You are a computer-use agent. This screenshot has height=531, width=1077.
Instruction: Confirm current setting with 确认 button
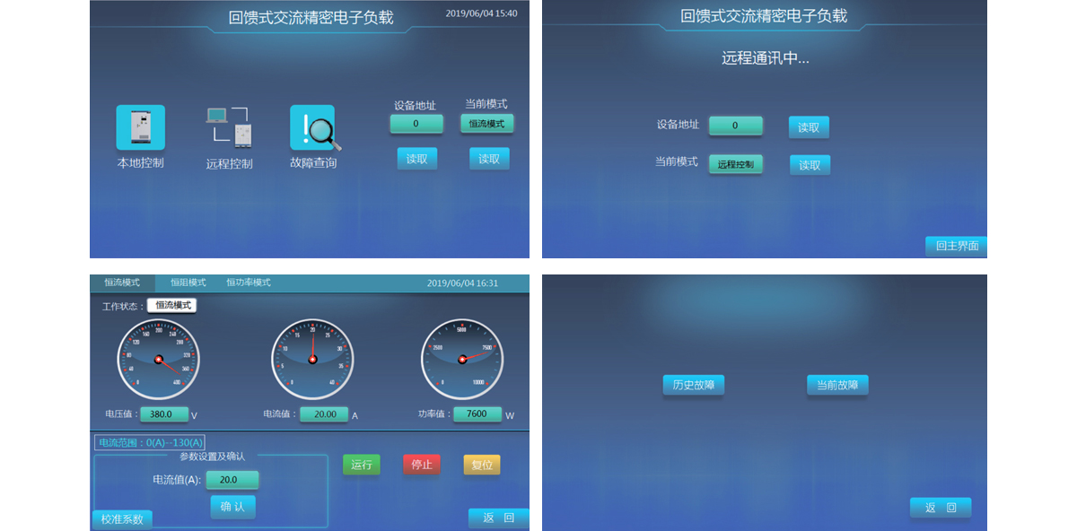(232, 507)
